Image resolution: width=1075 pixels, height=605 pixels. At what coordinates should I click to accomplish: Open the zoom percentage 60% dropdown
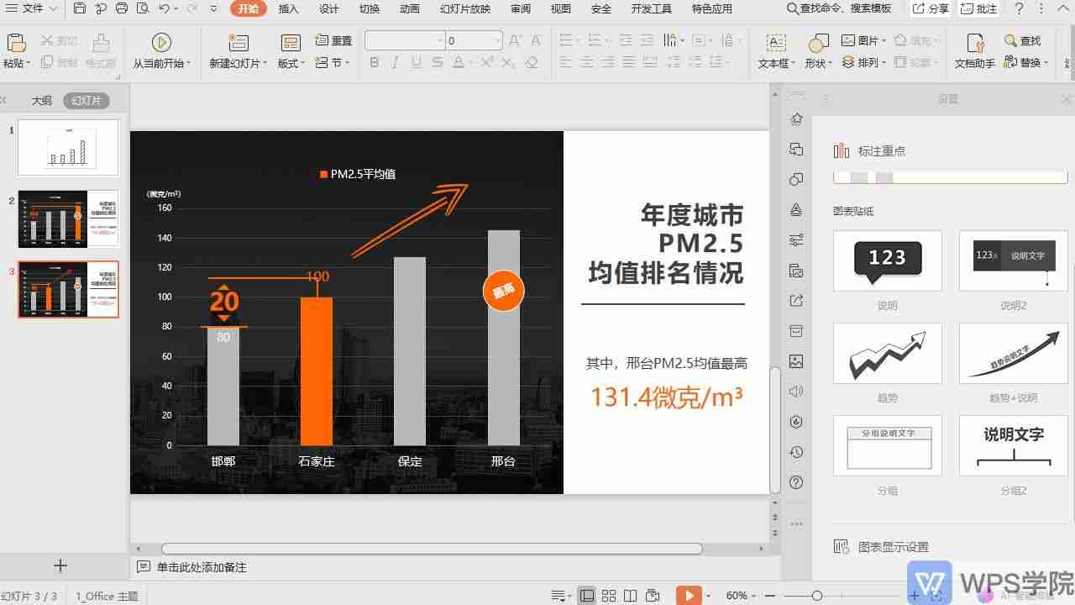tap(742, 596)
